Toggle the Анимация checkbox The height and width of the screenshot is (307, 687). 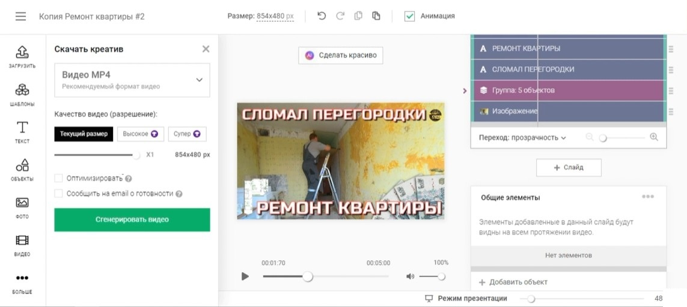pyautogui.click(x=410, y=16)
